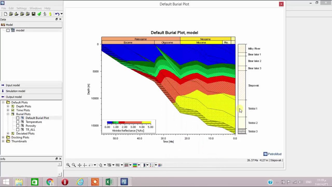Click the rainbow color overlay icon

point(135,165)
